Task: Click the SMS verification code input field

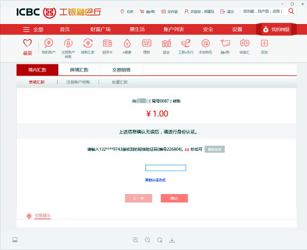Action: pyautogui.click(x=166, y=168)
